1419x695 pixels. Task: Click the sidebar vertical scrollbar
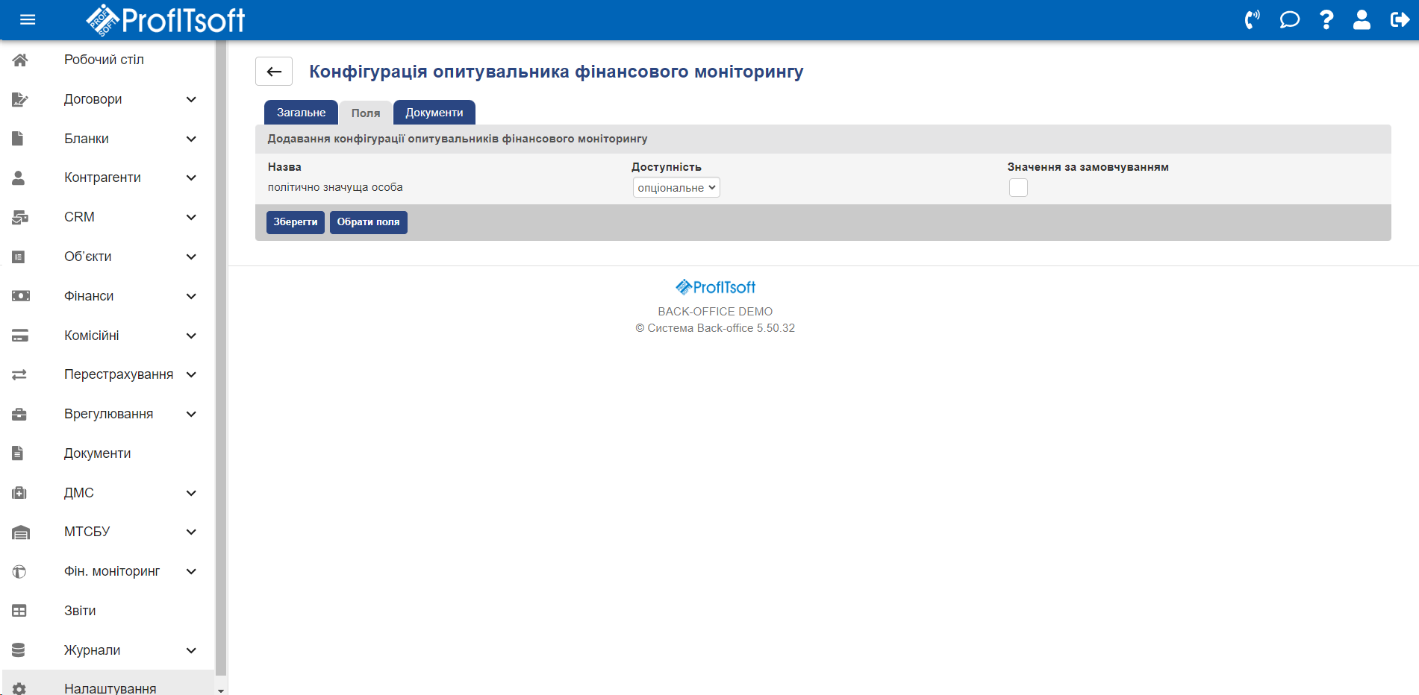(x=220, y=358)
